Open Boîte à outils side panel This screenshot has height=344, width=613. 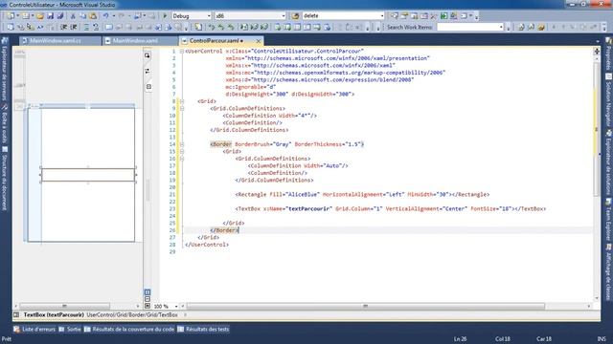4,124
